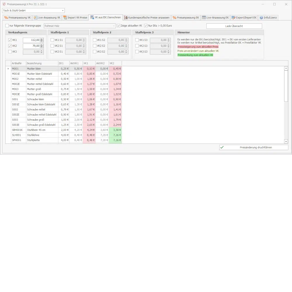Expand the Rohmat Holz Warengruppe dropdown
This screenshot has height=292, width=292.
click(114, 26)
